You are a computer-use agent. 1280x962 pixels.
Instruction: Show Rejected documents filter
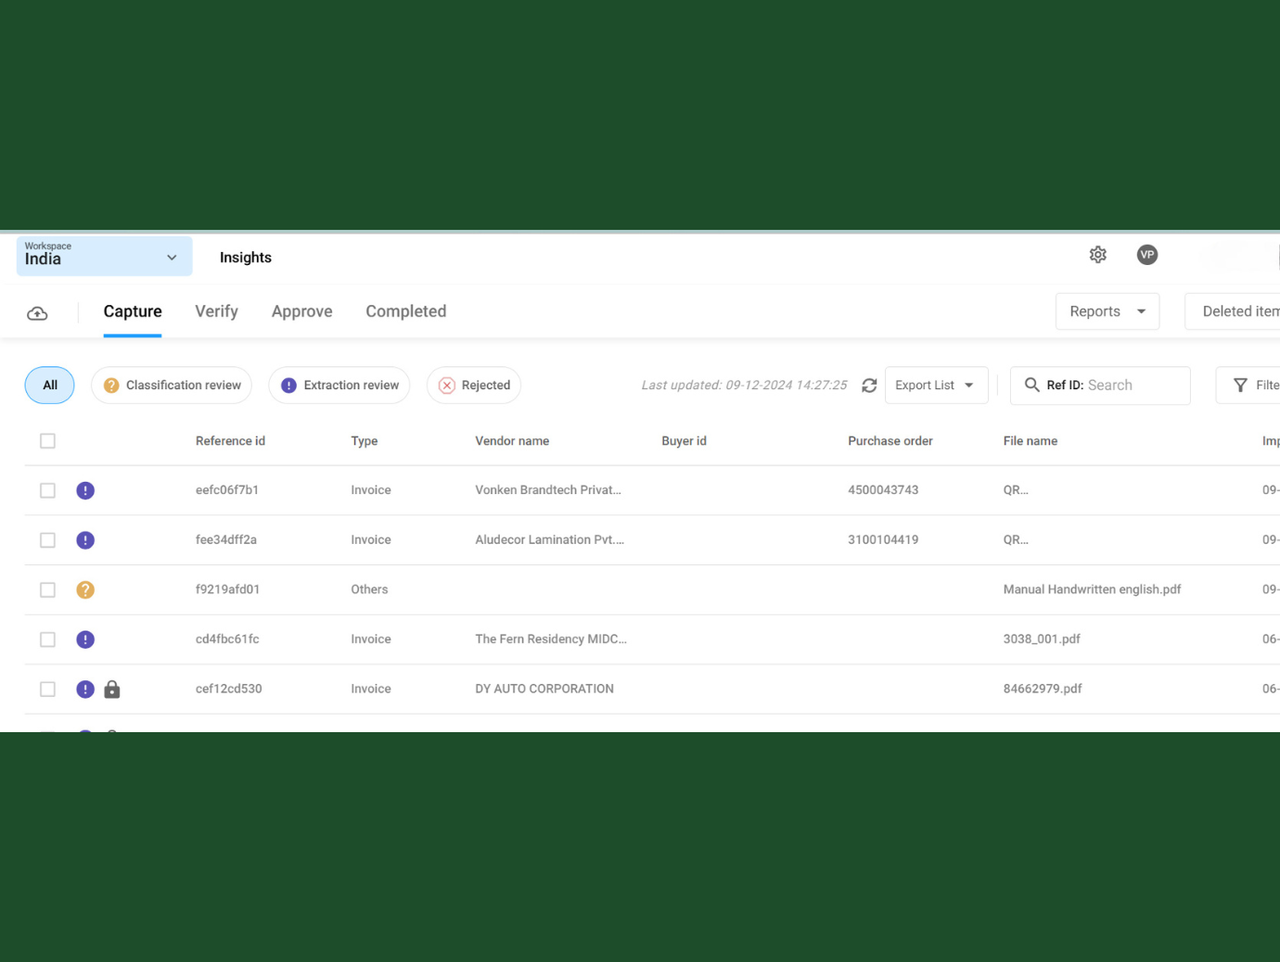474,386
